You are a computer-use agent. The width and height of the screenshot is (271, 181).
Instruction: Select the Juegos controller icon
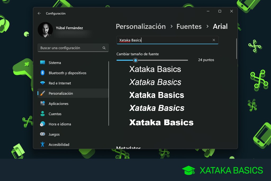(x=43, y=134)
